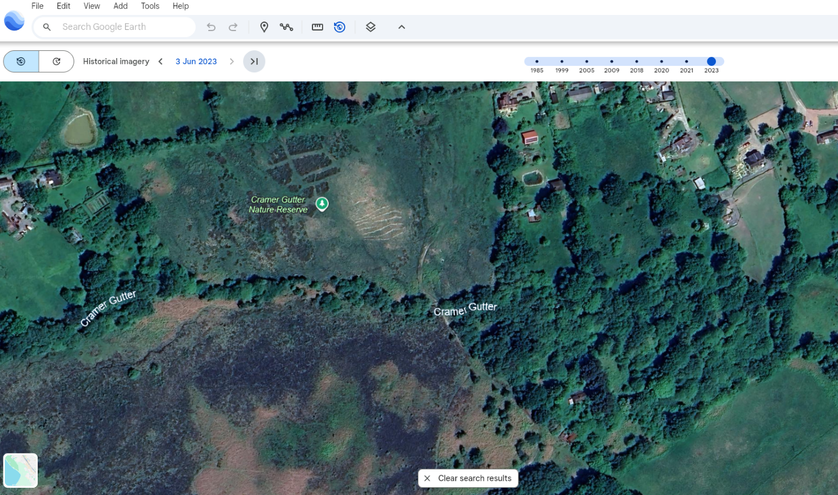Select 2009 on the timeline slider

(611, 62)
